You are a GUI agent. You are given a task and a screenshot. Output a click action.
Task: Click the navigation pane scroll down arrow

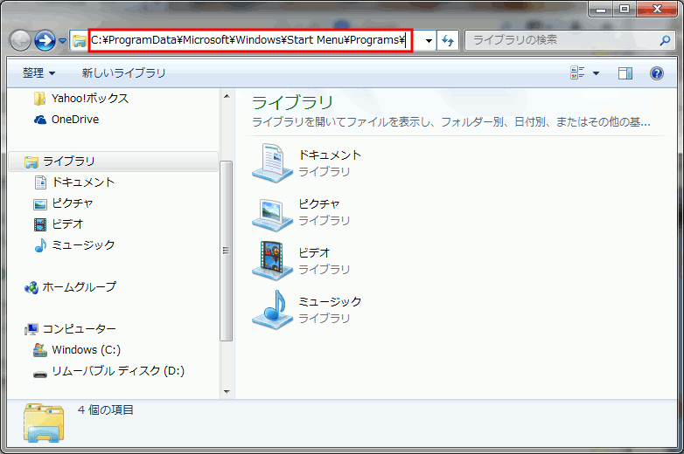[x=227, y=392]
